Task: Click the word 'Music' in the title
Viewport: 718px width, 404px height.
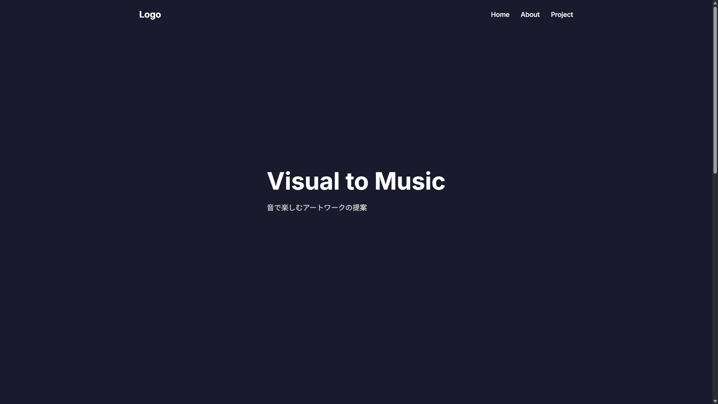Action: tap(409, 181)
